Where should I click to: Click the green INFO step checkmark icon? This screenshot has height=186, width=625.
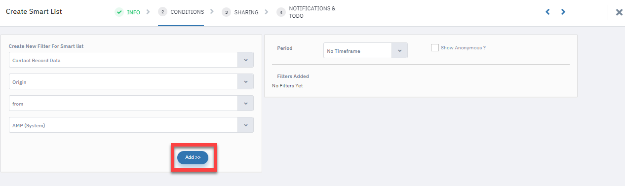pyautogui.click(x=119, y=12)
